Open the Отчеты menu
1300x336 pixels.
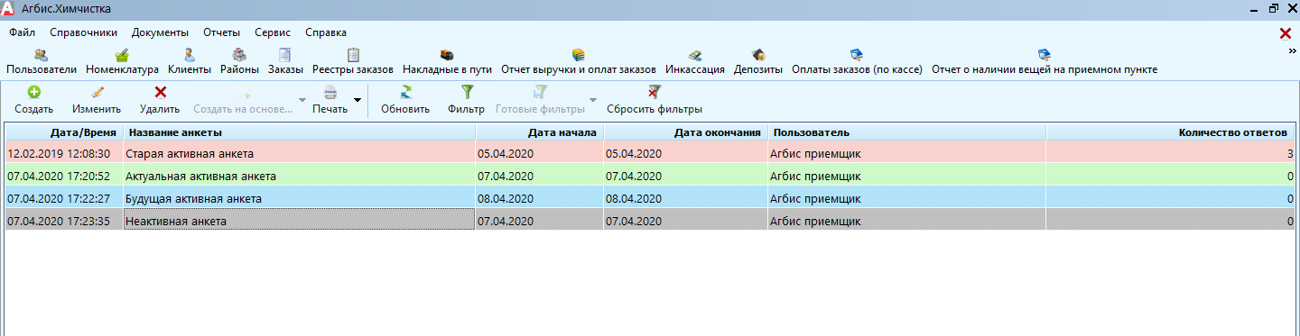(221, 32)
